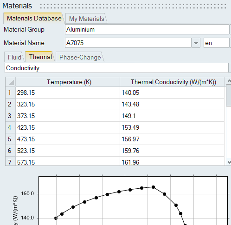Select table row header 5
This screenshot has height=225, width=231.
pyautogui.click(x=11, y=139)
